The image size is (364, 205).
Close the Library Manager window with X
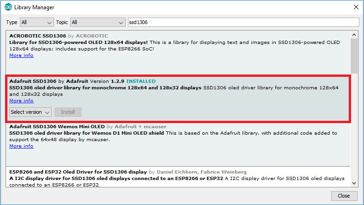click(x=355, y=7)
